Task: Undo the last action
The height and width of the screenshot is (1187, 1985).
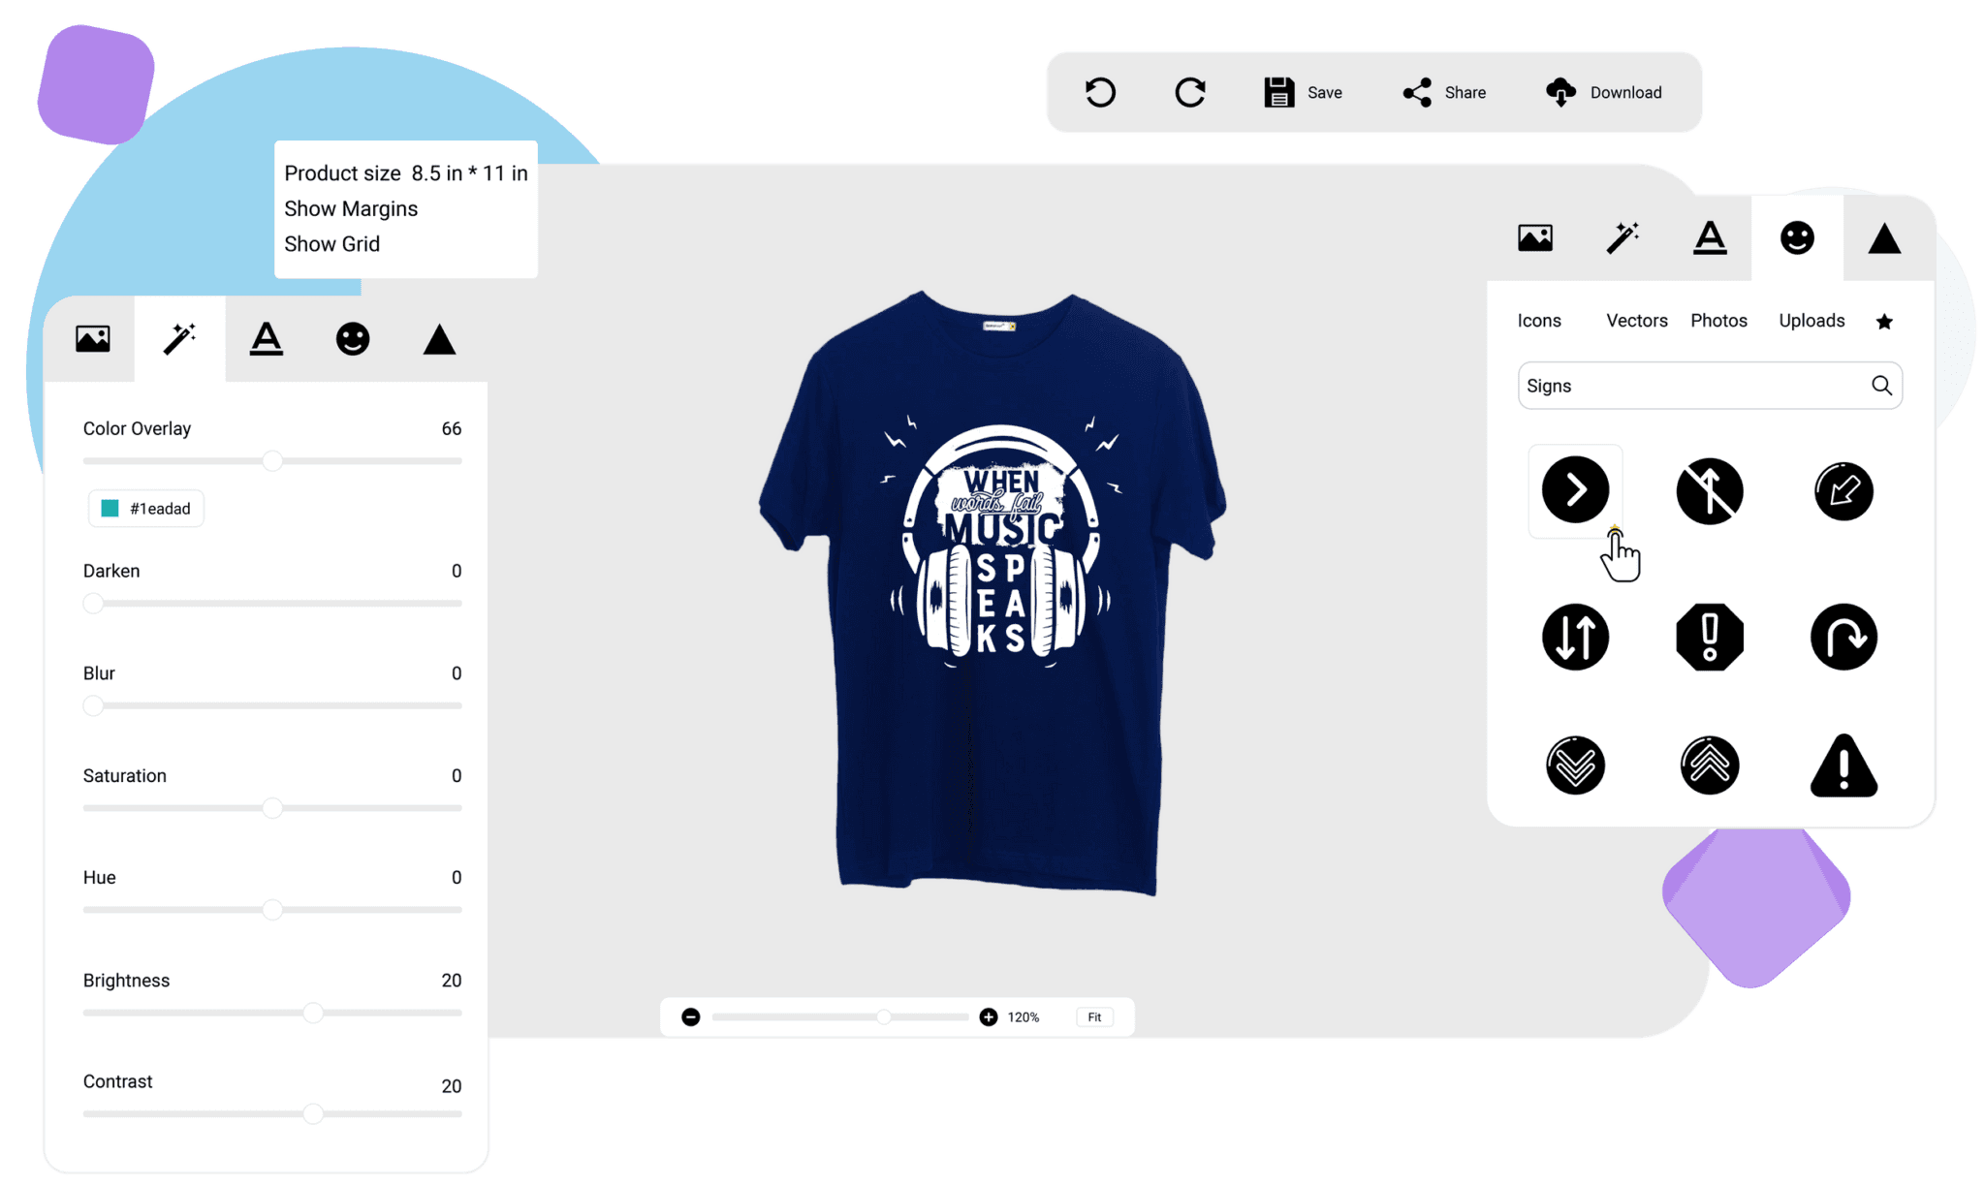Action: 1100,91
